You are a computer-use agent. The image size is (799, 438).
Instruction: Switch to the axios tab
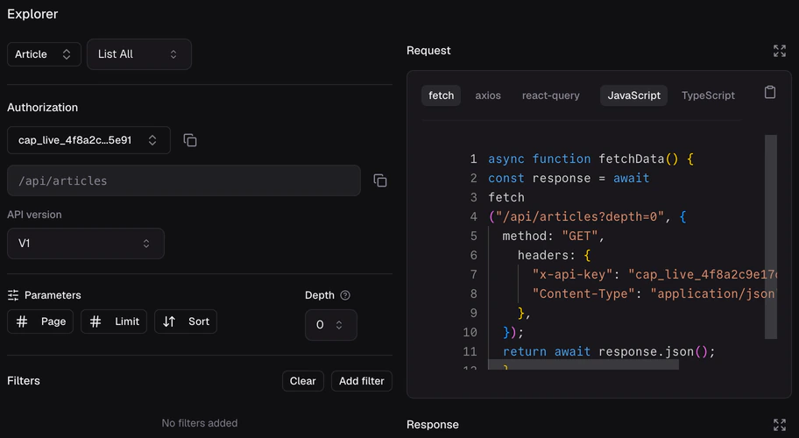488,95
